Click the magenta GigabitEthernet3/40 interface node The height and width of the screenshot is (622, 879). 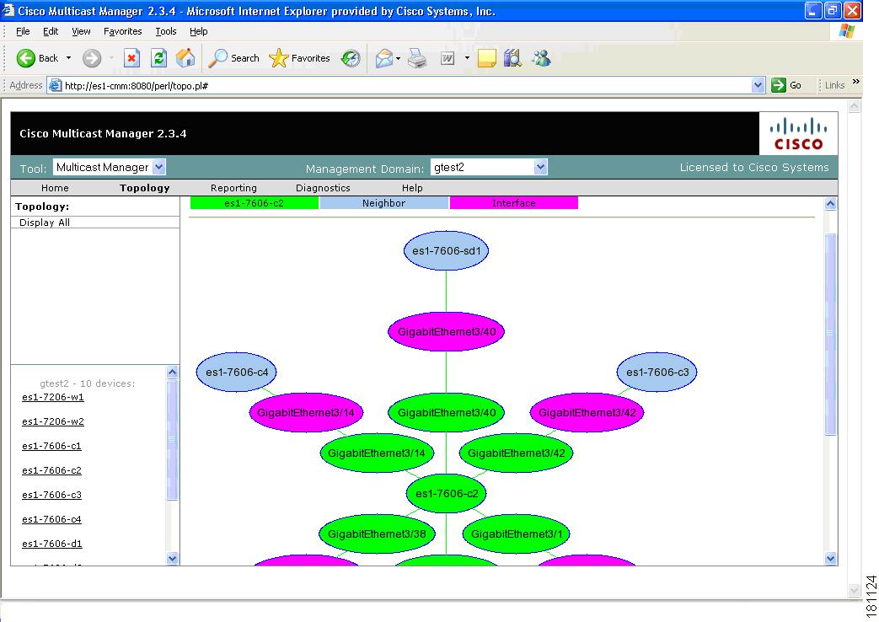tap(446, 331)
